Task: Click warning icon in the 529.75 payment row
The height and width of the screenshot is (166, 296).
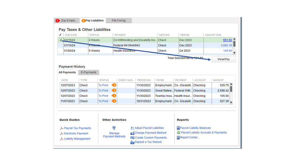Action: click(114, 85)
